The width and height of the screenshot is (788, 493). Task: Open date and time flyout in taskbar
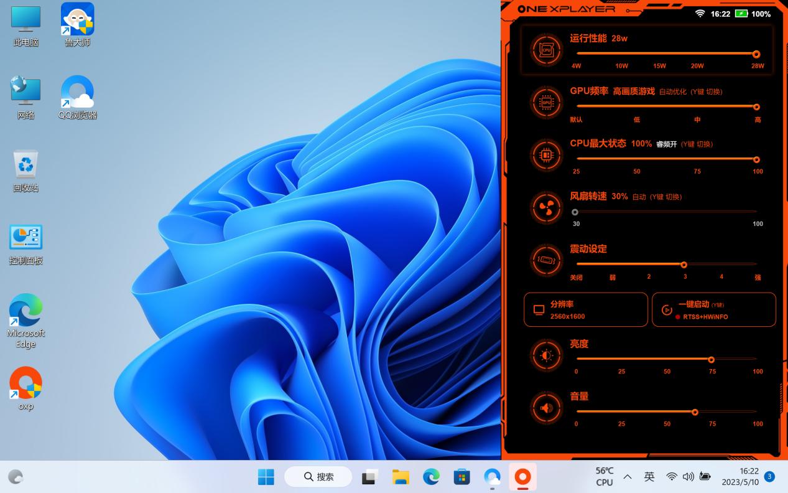tap(740, 477)
